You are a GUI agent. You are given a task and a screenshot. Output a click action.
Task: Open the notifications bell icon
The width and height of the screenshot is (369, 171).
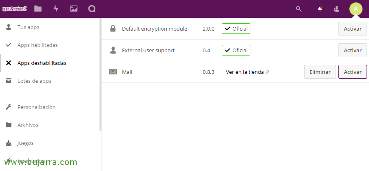[x=320, y=9]
